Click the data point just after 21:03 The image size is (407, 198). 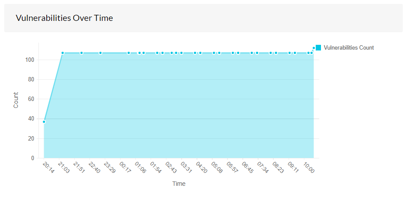click(x=62, y=53)
